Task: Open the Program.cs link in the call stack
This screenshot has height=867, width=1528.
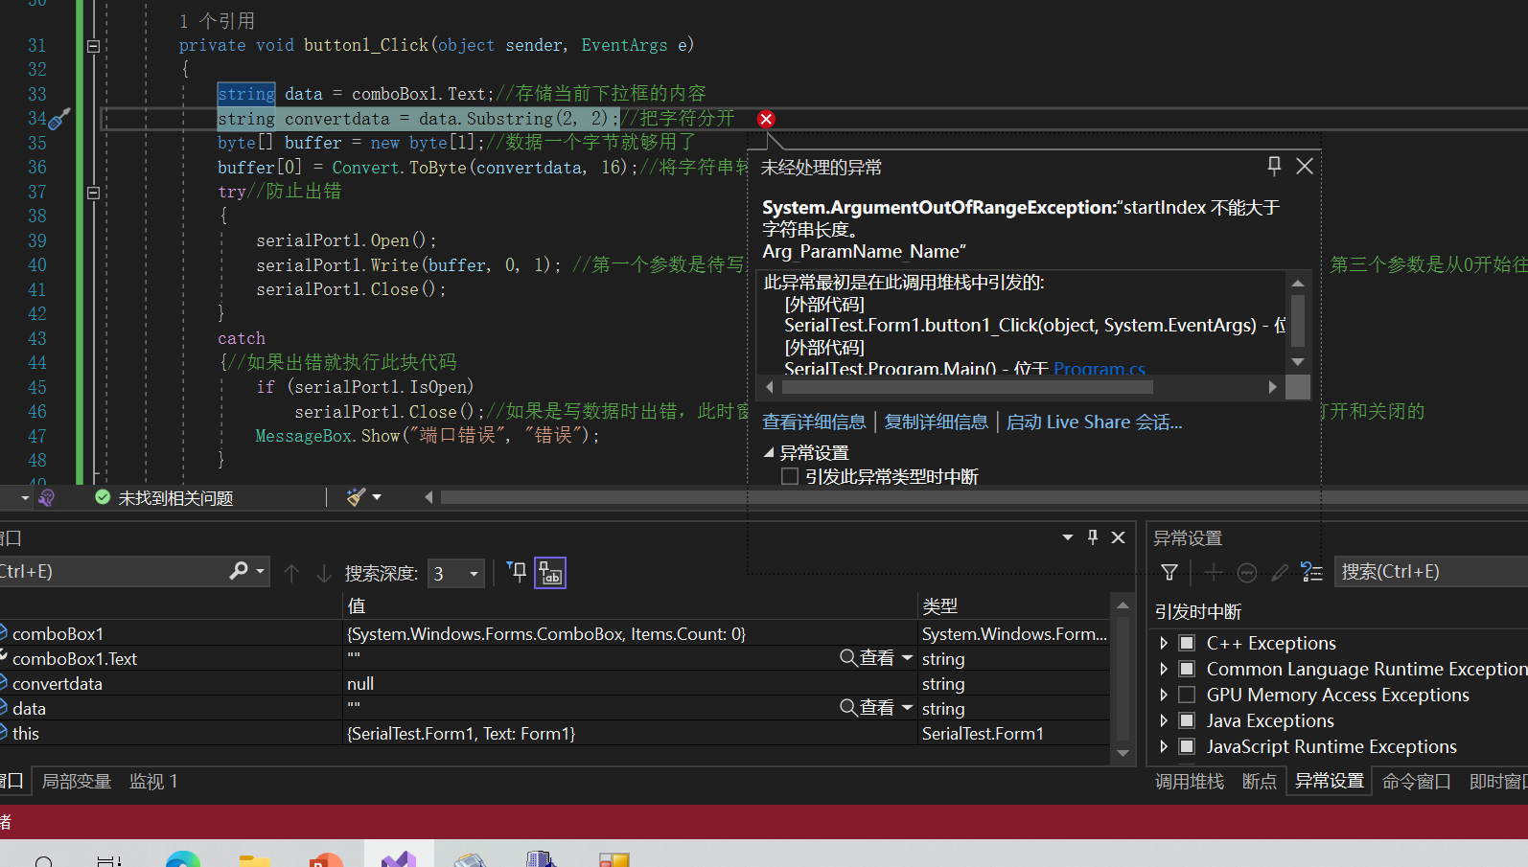Action: pyautogui.click(x=1100, y=369)
